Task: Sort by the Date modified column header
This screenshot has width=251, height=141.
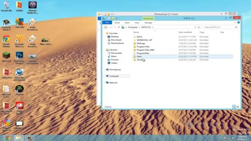Action: tap(185, 32)
